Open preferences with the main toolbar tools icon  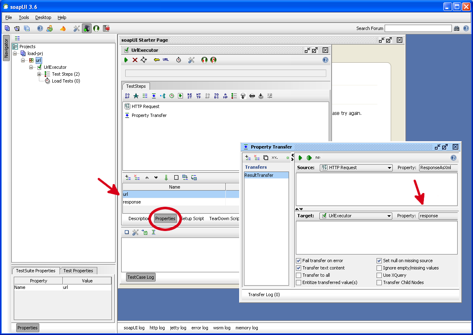point(77,28)
